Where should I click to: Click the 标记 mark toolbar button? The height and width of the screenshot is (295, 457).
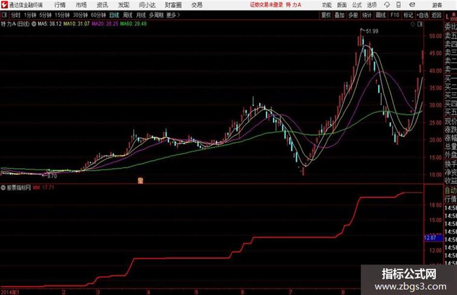tap(408, 15)
